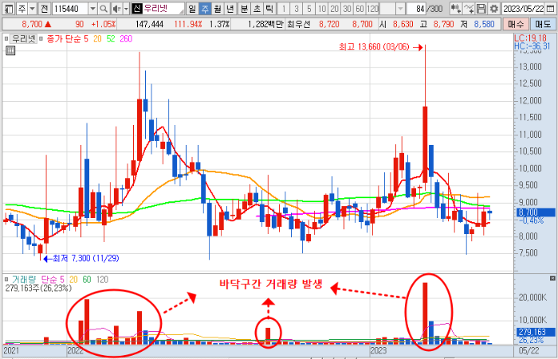
Task: Open the 주 market type dropdown
Action: click(x=33, y=8)
